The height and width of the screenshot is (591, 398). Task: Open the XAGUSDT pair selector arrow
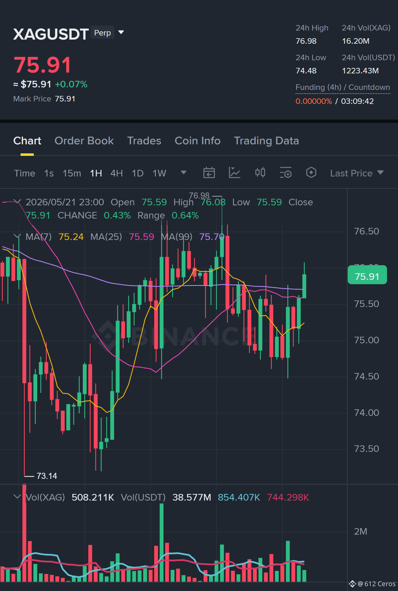pyautogui.click(x=121, y=32)
